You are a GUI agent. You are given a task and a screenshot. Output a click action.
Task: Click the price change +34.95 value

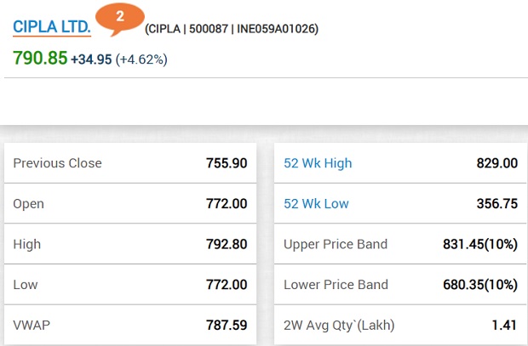[91, 60]
